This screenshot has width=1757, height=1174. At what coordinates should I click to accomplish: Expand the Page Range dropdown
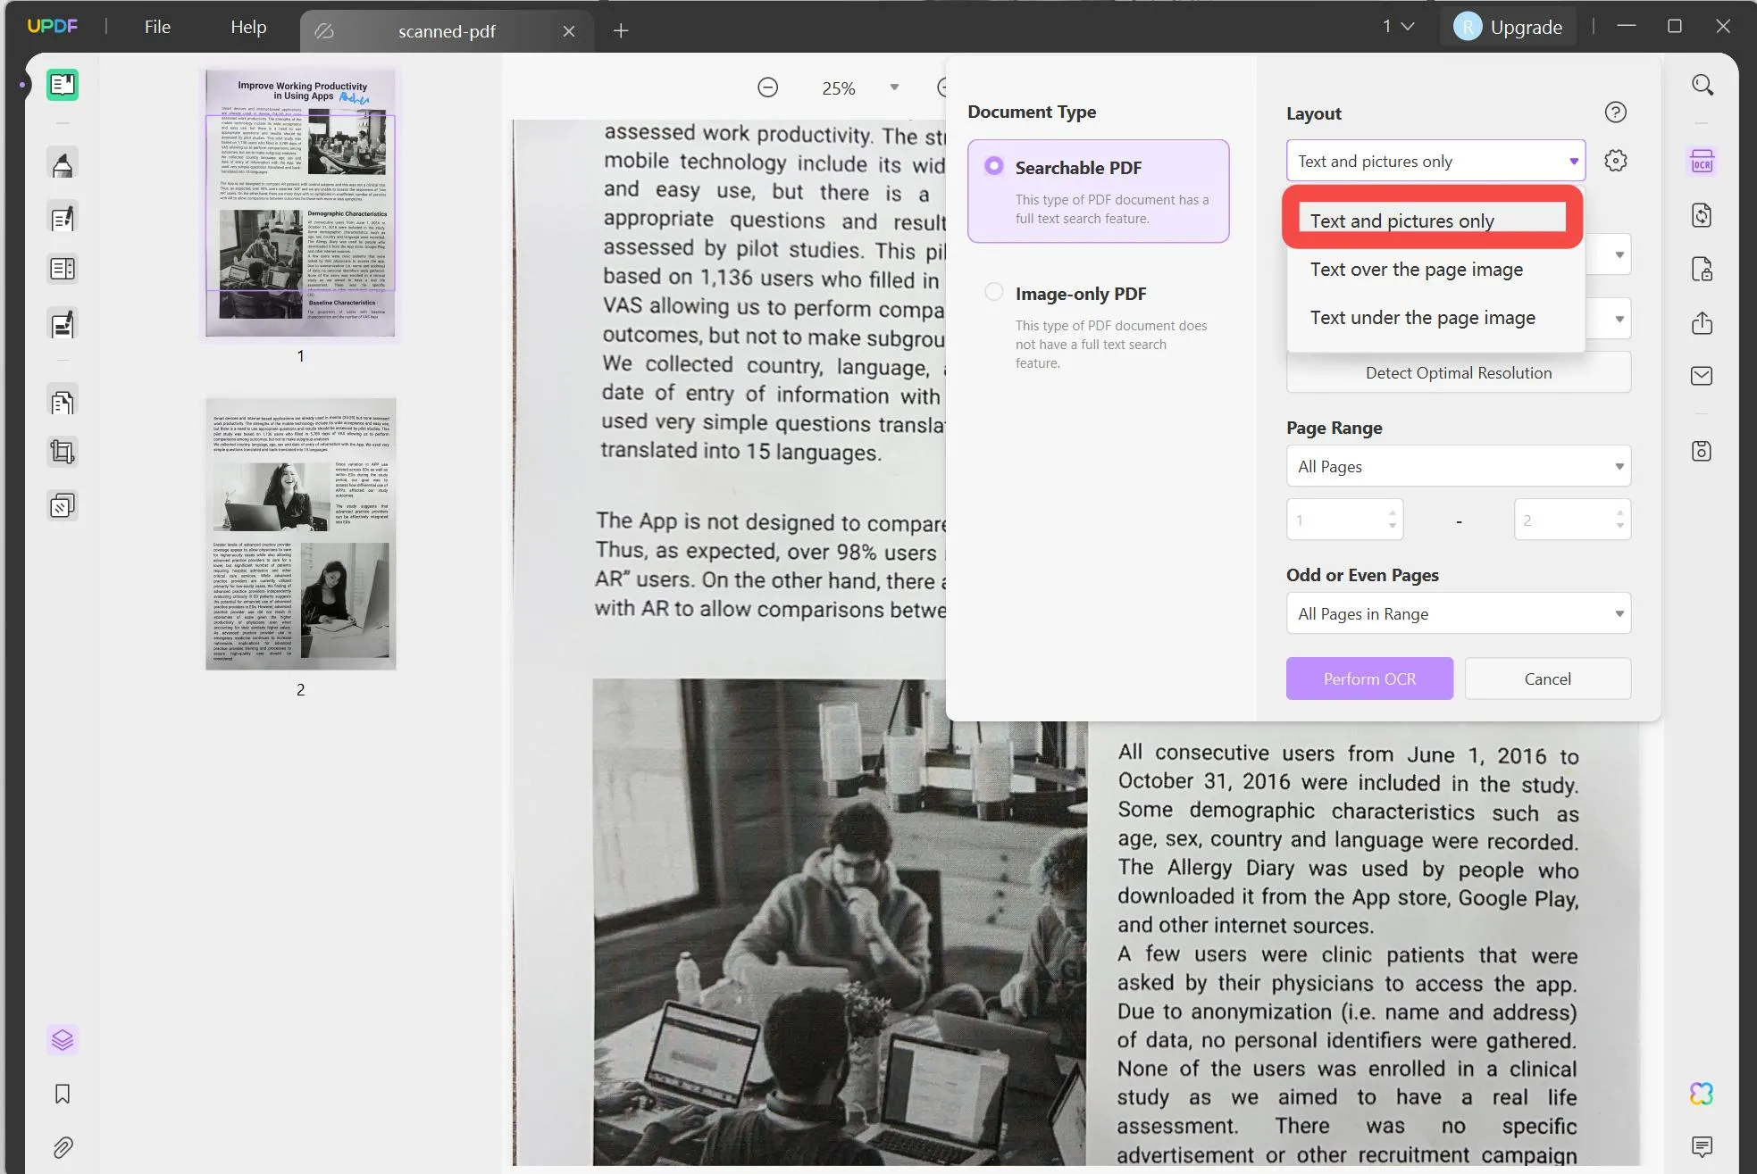point(1459,466)
